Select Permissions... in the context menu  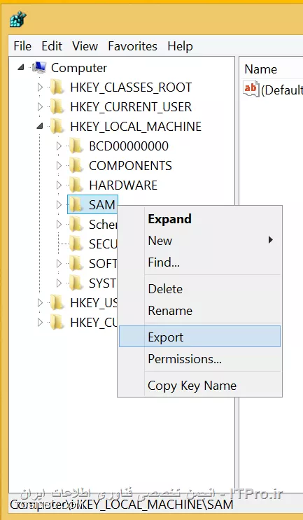tap(200, 359)
